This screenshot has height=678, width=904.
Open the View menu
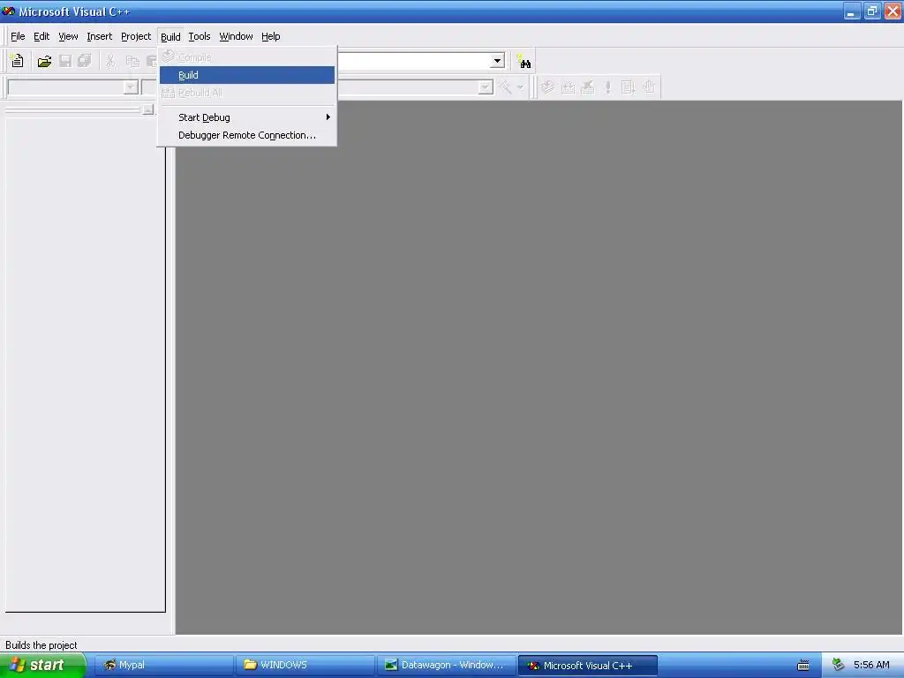click(x=68, y=36)
